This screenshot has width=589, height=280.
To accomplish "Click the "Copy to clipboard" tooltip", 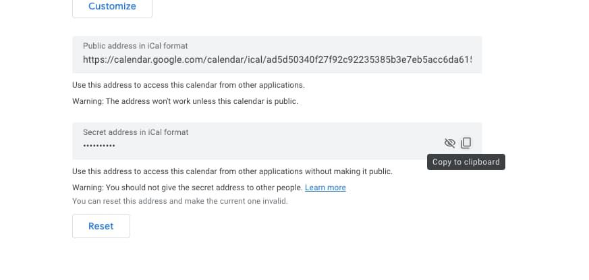I will 466,162.
